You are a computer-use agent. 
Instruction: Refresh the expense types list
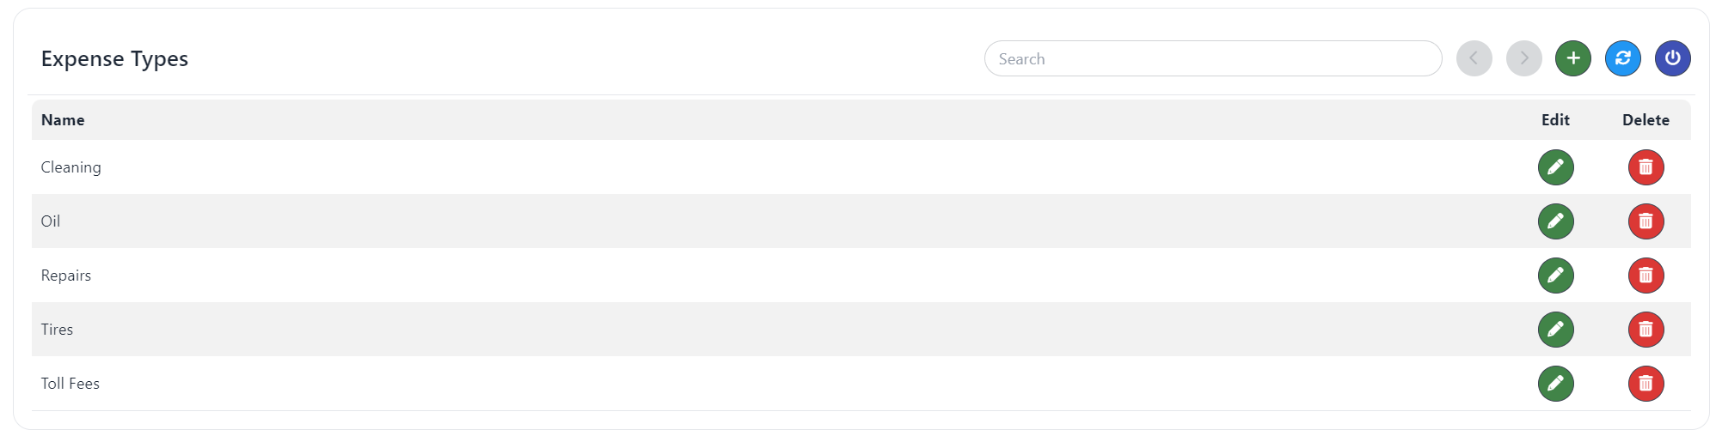point(1622,58)
